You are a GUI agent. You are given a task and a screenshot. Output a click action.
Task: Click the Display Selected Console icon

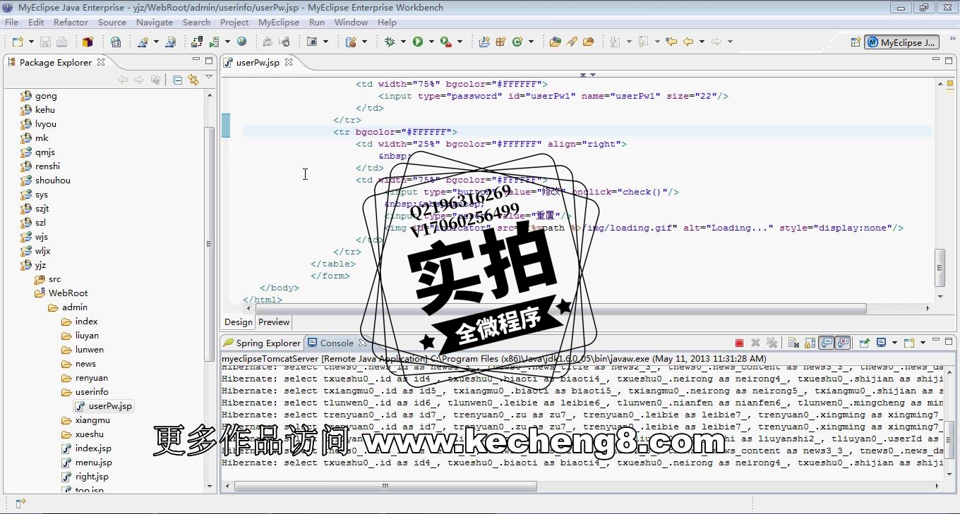click(881, 343)
